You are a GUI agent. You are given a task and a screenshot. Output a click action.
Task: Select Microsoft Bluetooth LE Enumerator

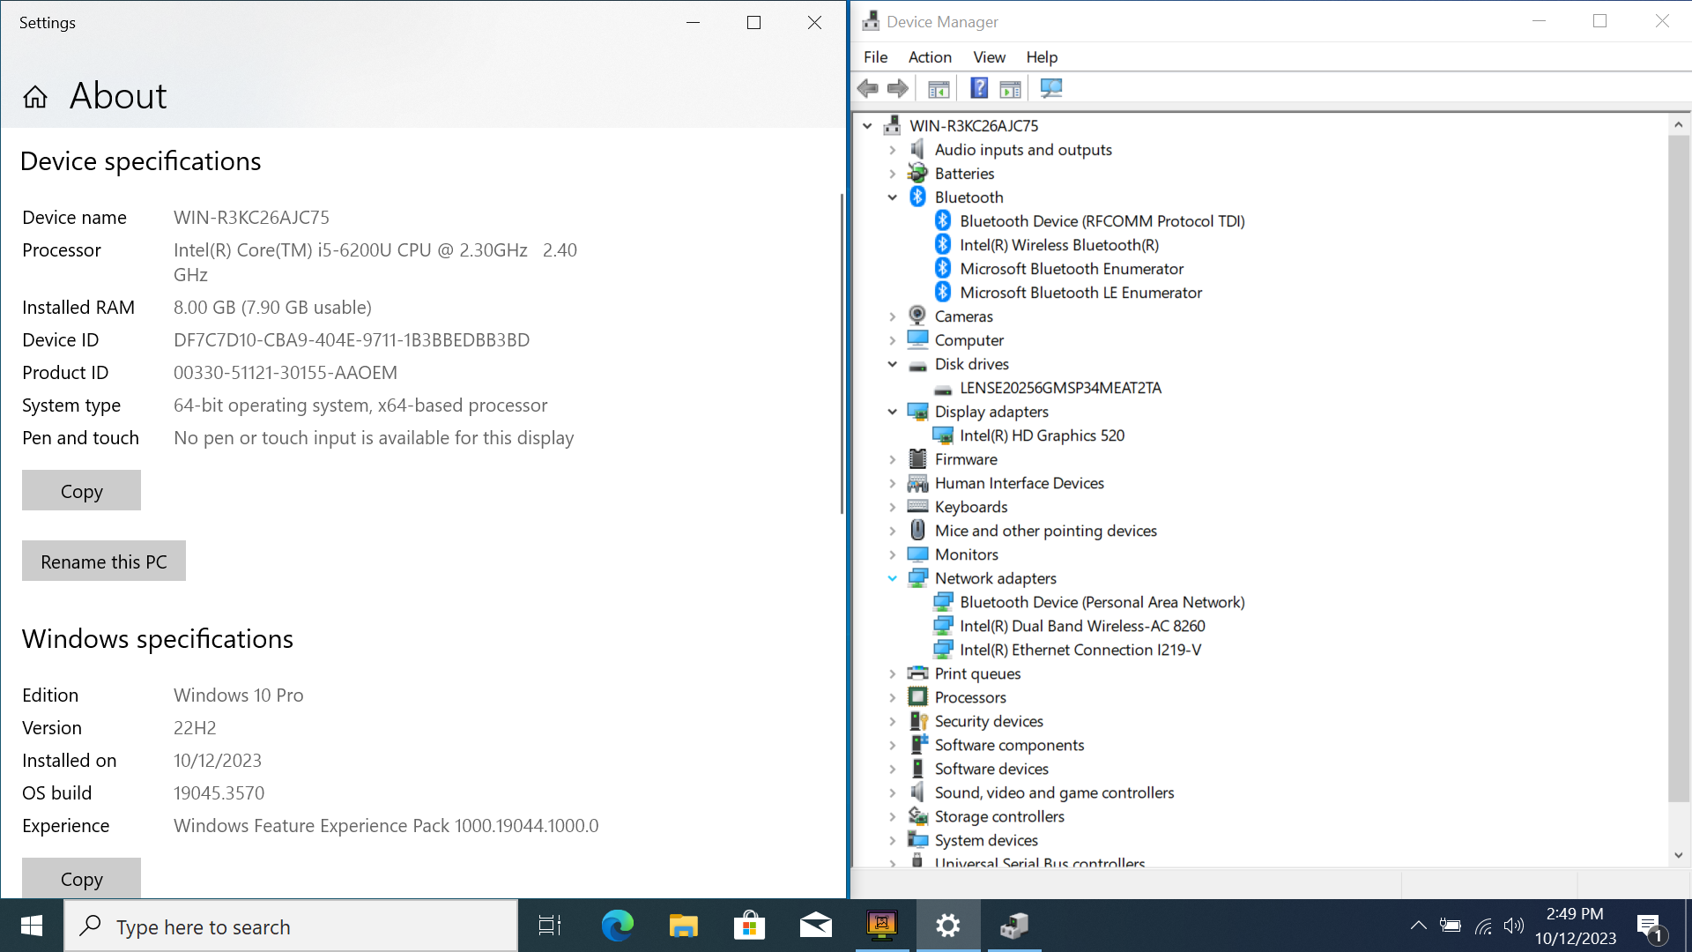click(1080, 293)
